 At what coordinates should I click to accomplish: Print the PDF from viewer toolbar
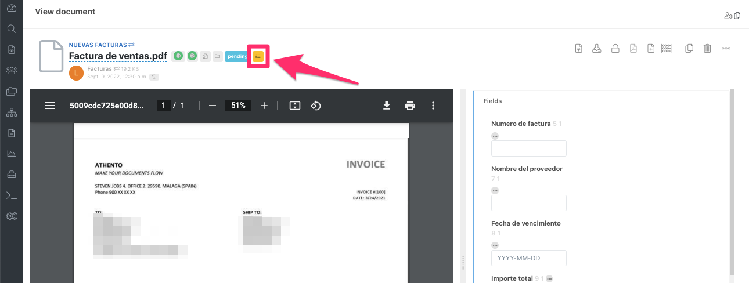[x=410, y=106]
